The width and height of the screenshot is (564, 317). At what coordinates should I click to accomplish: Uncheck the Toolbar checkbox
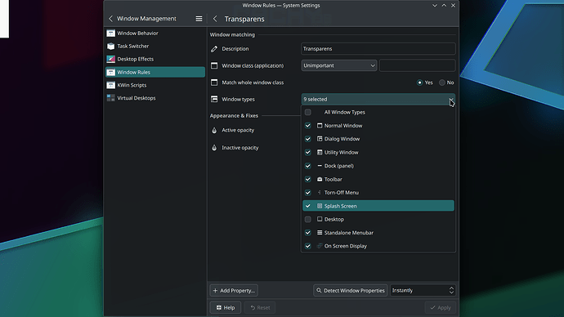coord(308,179)
